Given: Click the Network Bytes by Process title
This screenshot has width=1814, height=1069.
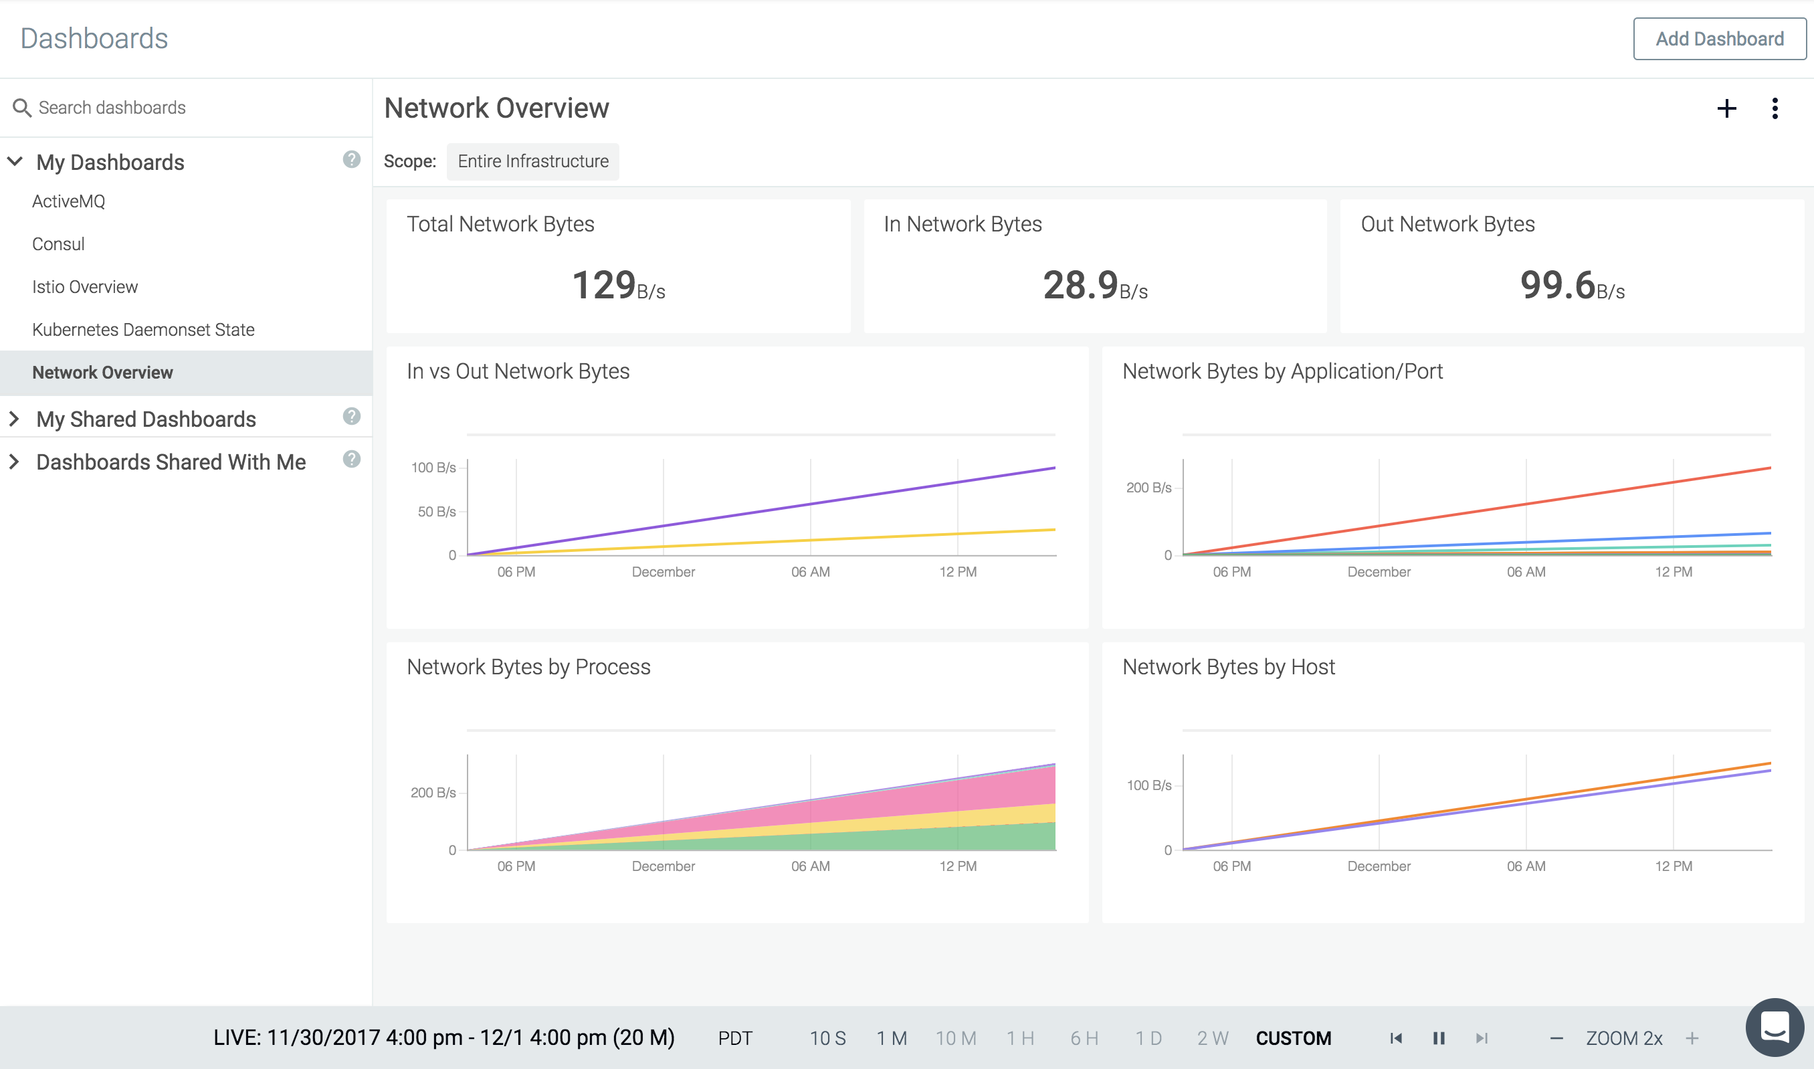Looking at the screenshot, I should [528, 667].
